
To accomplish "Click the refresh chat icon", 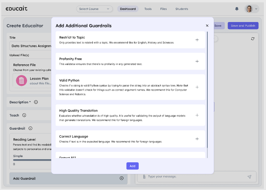I will [x=252, y=39].
